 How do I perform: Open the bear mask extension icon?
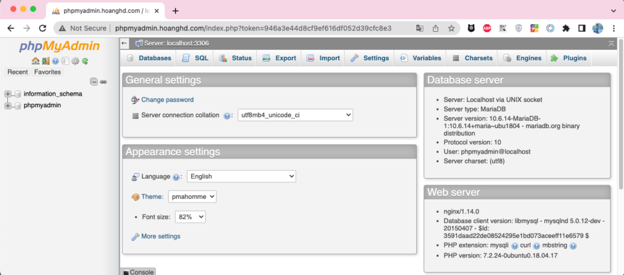click(471, 28)
